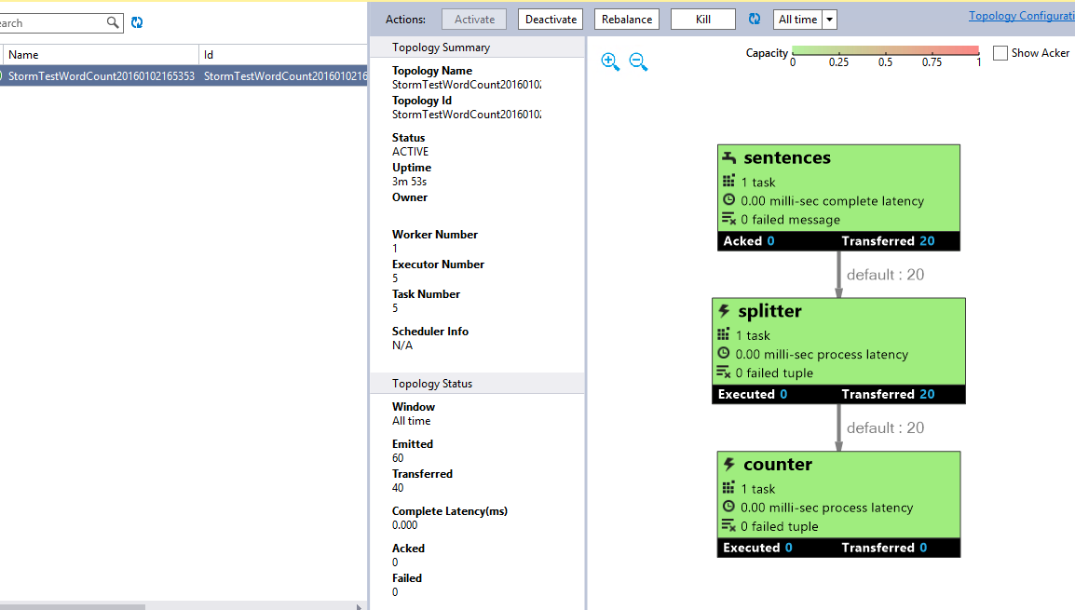Click the zoom in magnifier icon
Viewport: 1075px width, 610px height.
pyautogui.click(x=610, y=62)
